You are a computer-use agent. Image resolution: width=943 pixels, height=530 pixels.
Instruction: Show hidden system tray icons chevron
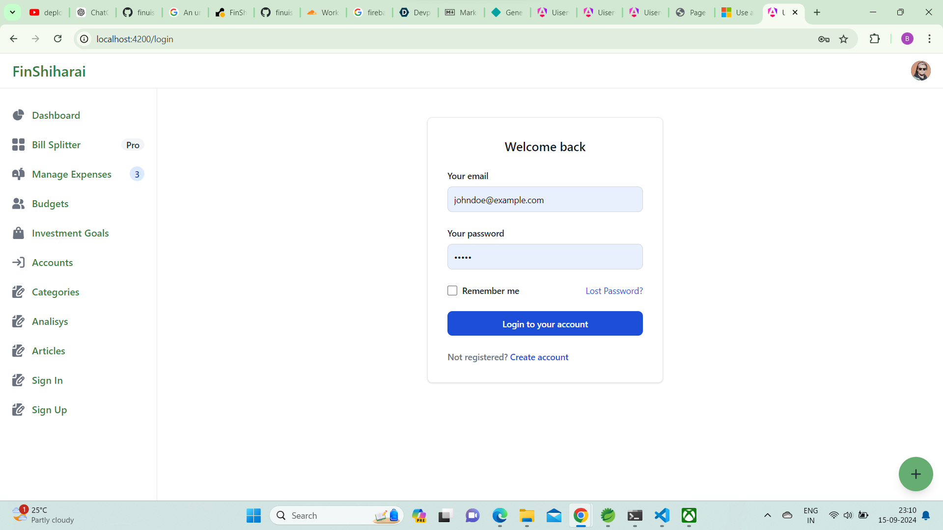(x=767, y=515)
